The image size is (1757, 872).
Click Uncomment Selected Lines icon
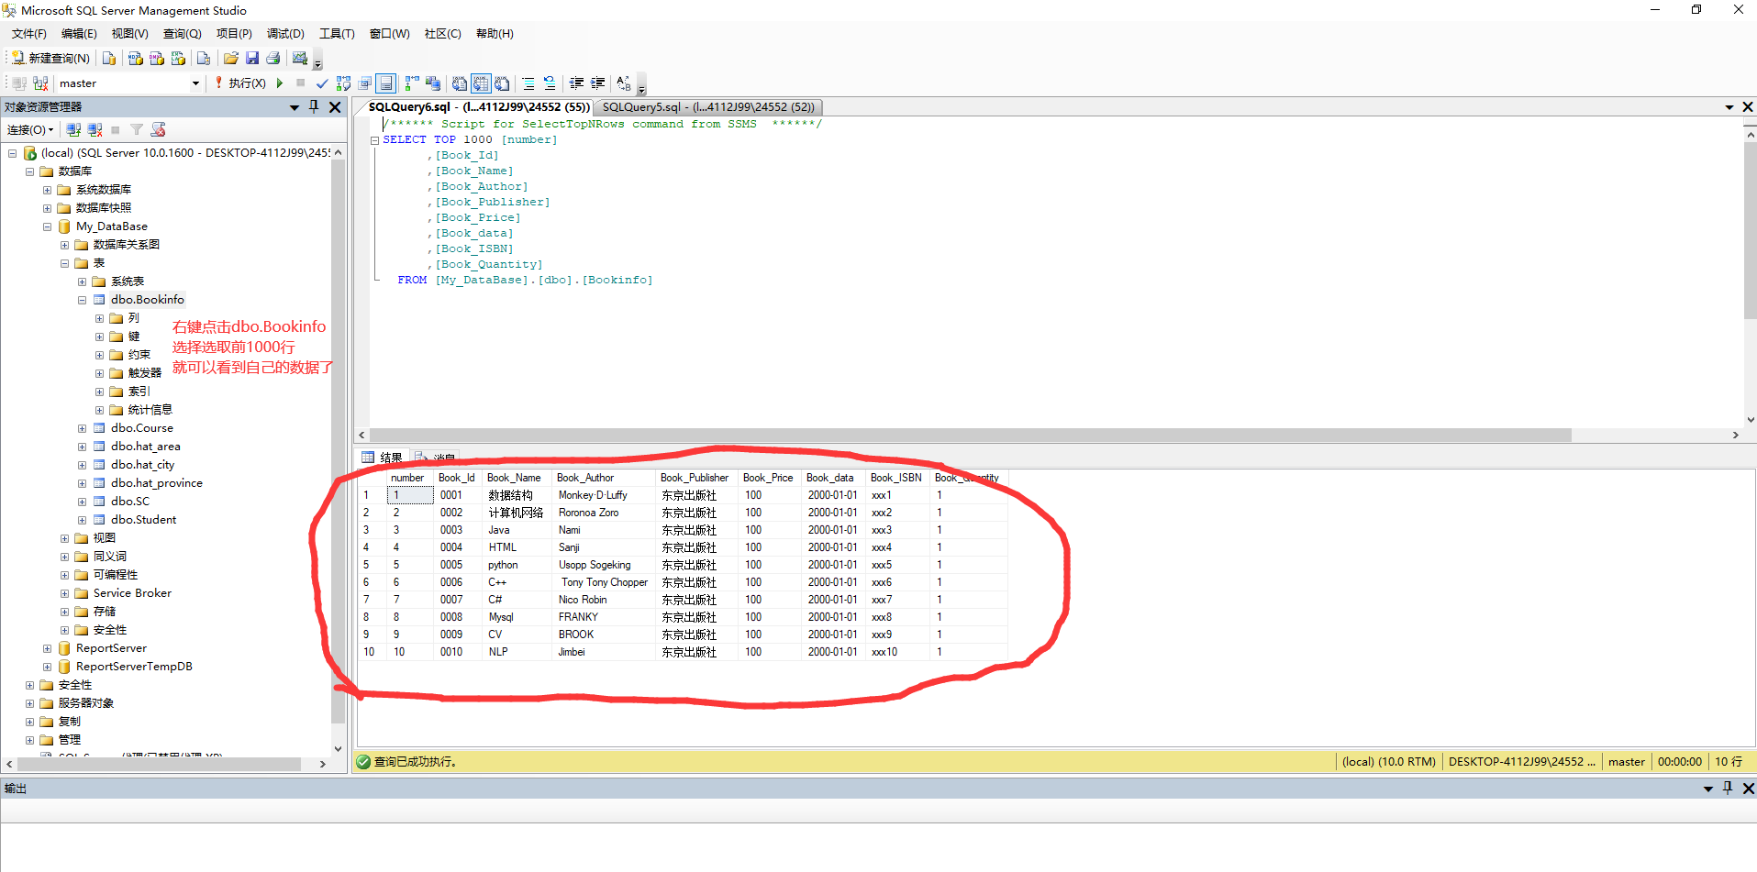point(550,83)
